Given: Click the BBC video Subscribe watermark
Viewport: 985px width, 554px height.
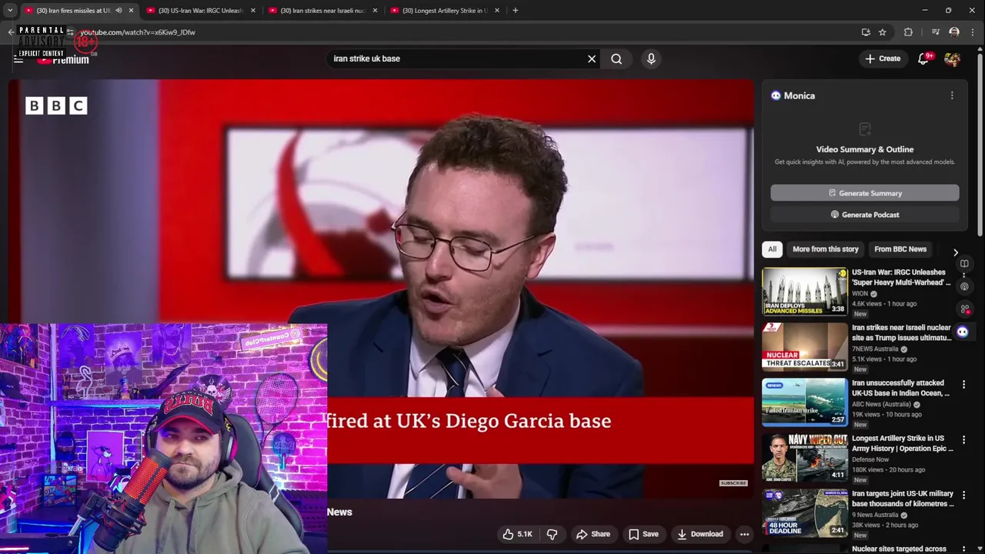Looking at the screenshot, I should [733, 483].
